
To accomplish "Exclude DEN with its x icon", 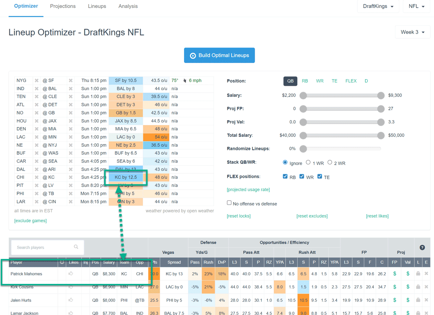I will [x=37, y=129].
